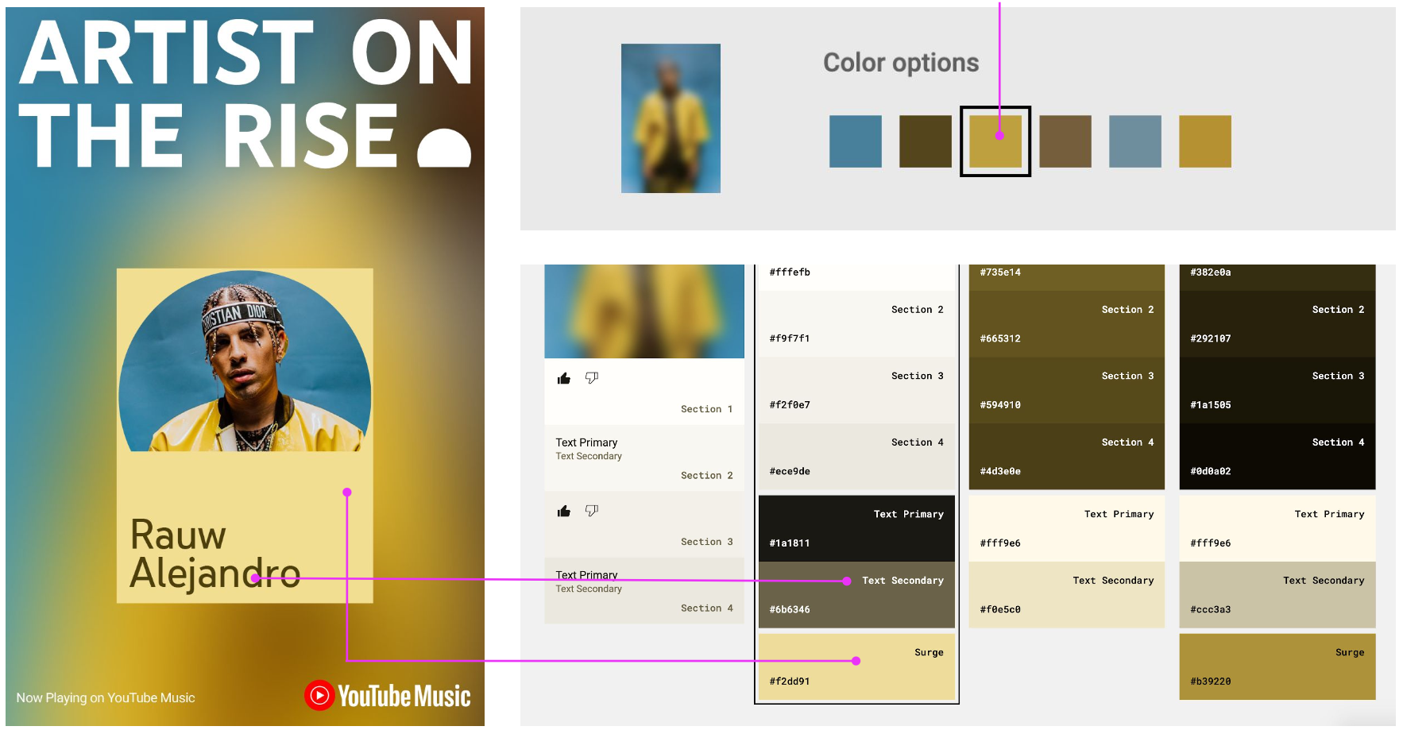Click the Section 2 label in preview card

706,475
